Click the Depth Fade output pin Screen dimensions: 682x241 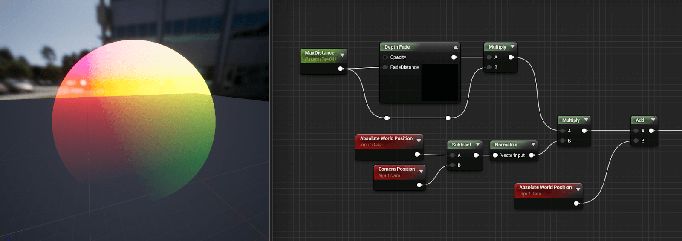tap(454, 57)
